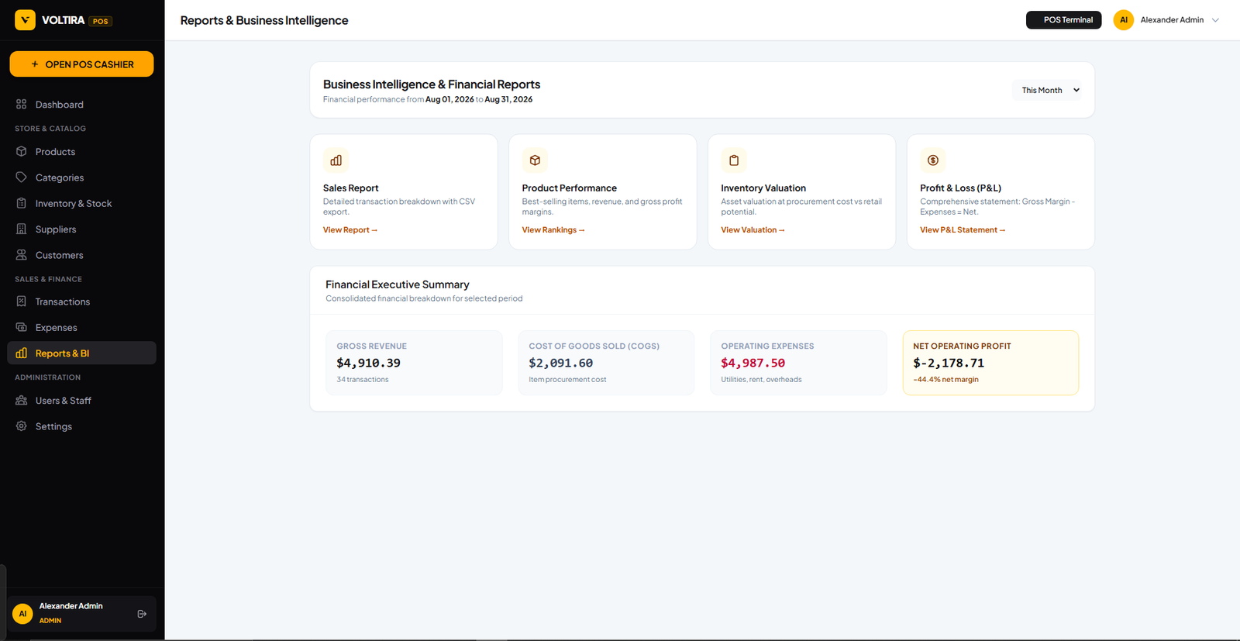Open Inventory & Stock page
1240x641 pixels.
coord(81,203)
